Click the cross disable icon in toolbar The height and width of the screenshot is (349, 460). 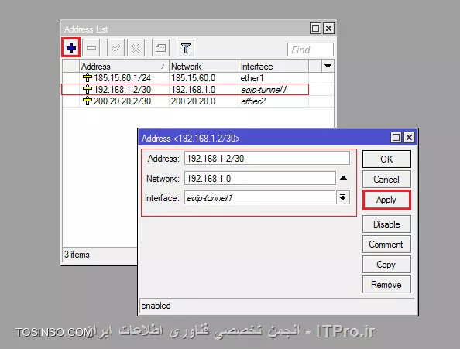click(x=136, y=48)
